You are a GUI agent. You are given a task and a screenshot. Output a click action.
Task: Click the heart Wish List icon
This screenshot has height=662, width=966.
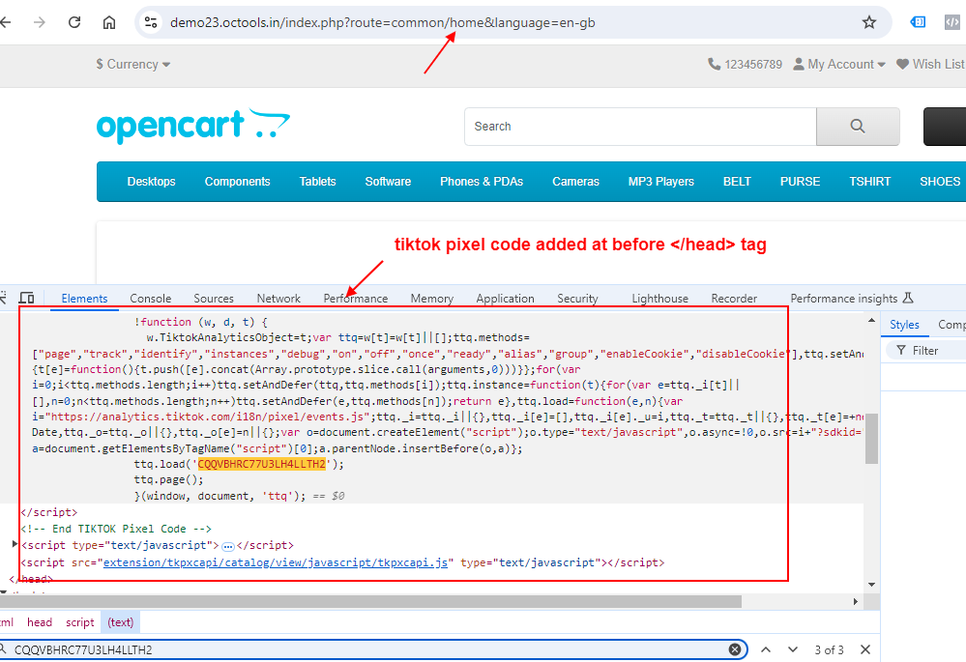(x=902, y=64)
